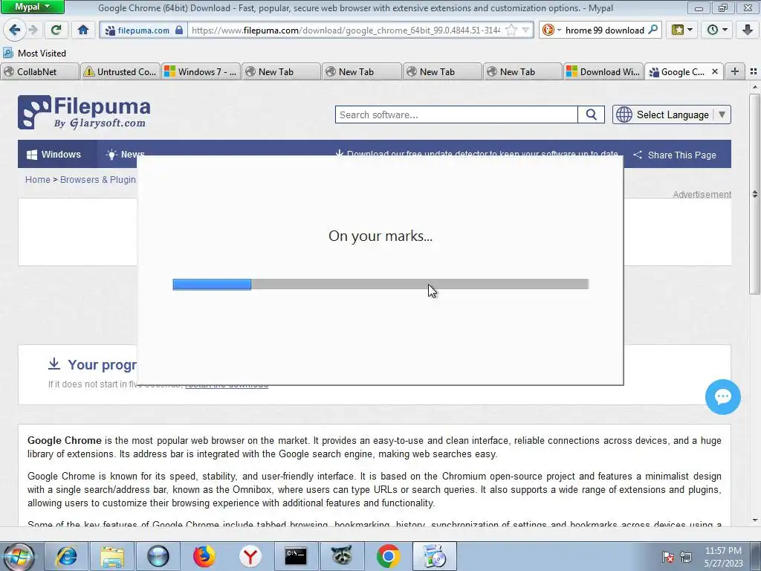Go to Home breadcrumb link
Image resolution: width=761 pixels, height=571 pixels.
coord(38,180)
